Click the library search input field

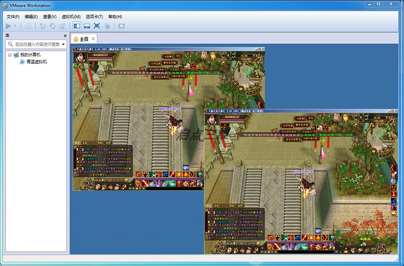click(36, 44)
